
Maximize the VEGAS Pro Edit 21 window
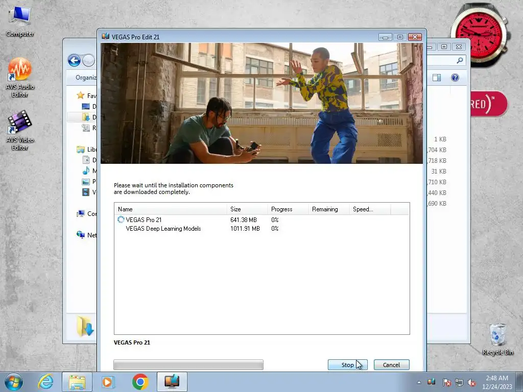[399, 37]
